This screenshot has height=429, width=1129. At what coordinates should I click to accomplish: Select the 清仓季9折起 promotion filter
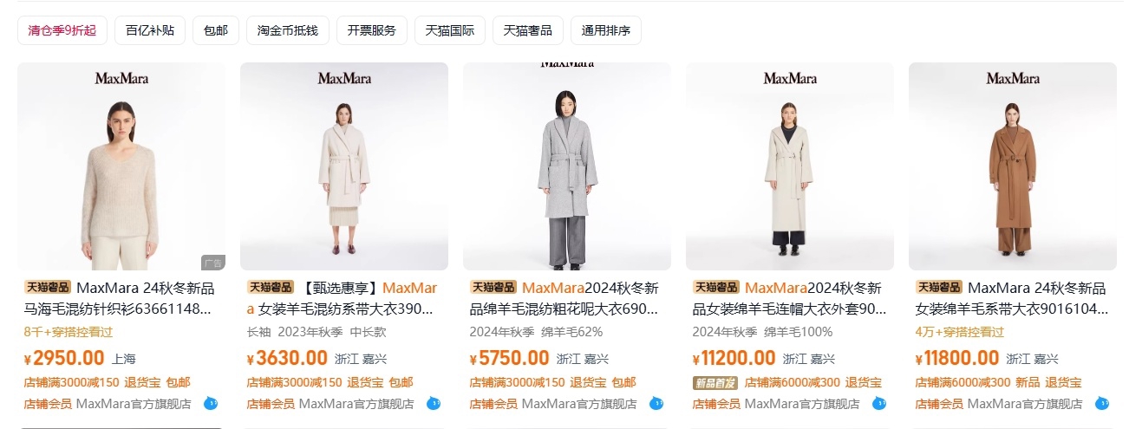point(62,30)
